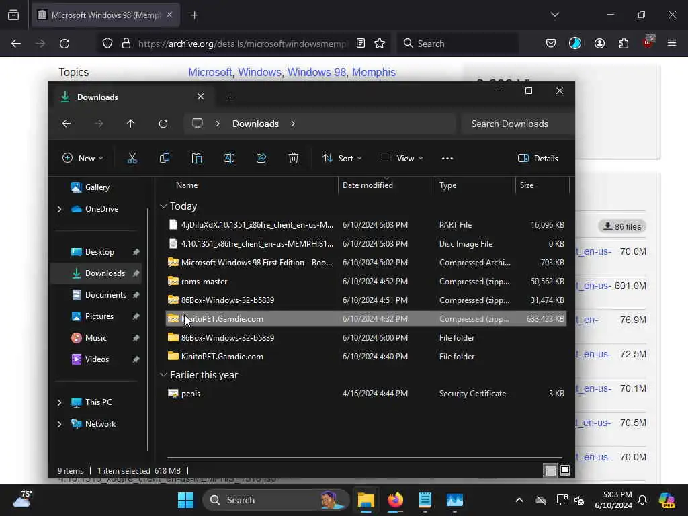Open Videos in navigation pane

tap(97, 359)
